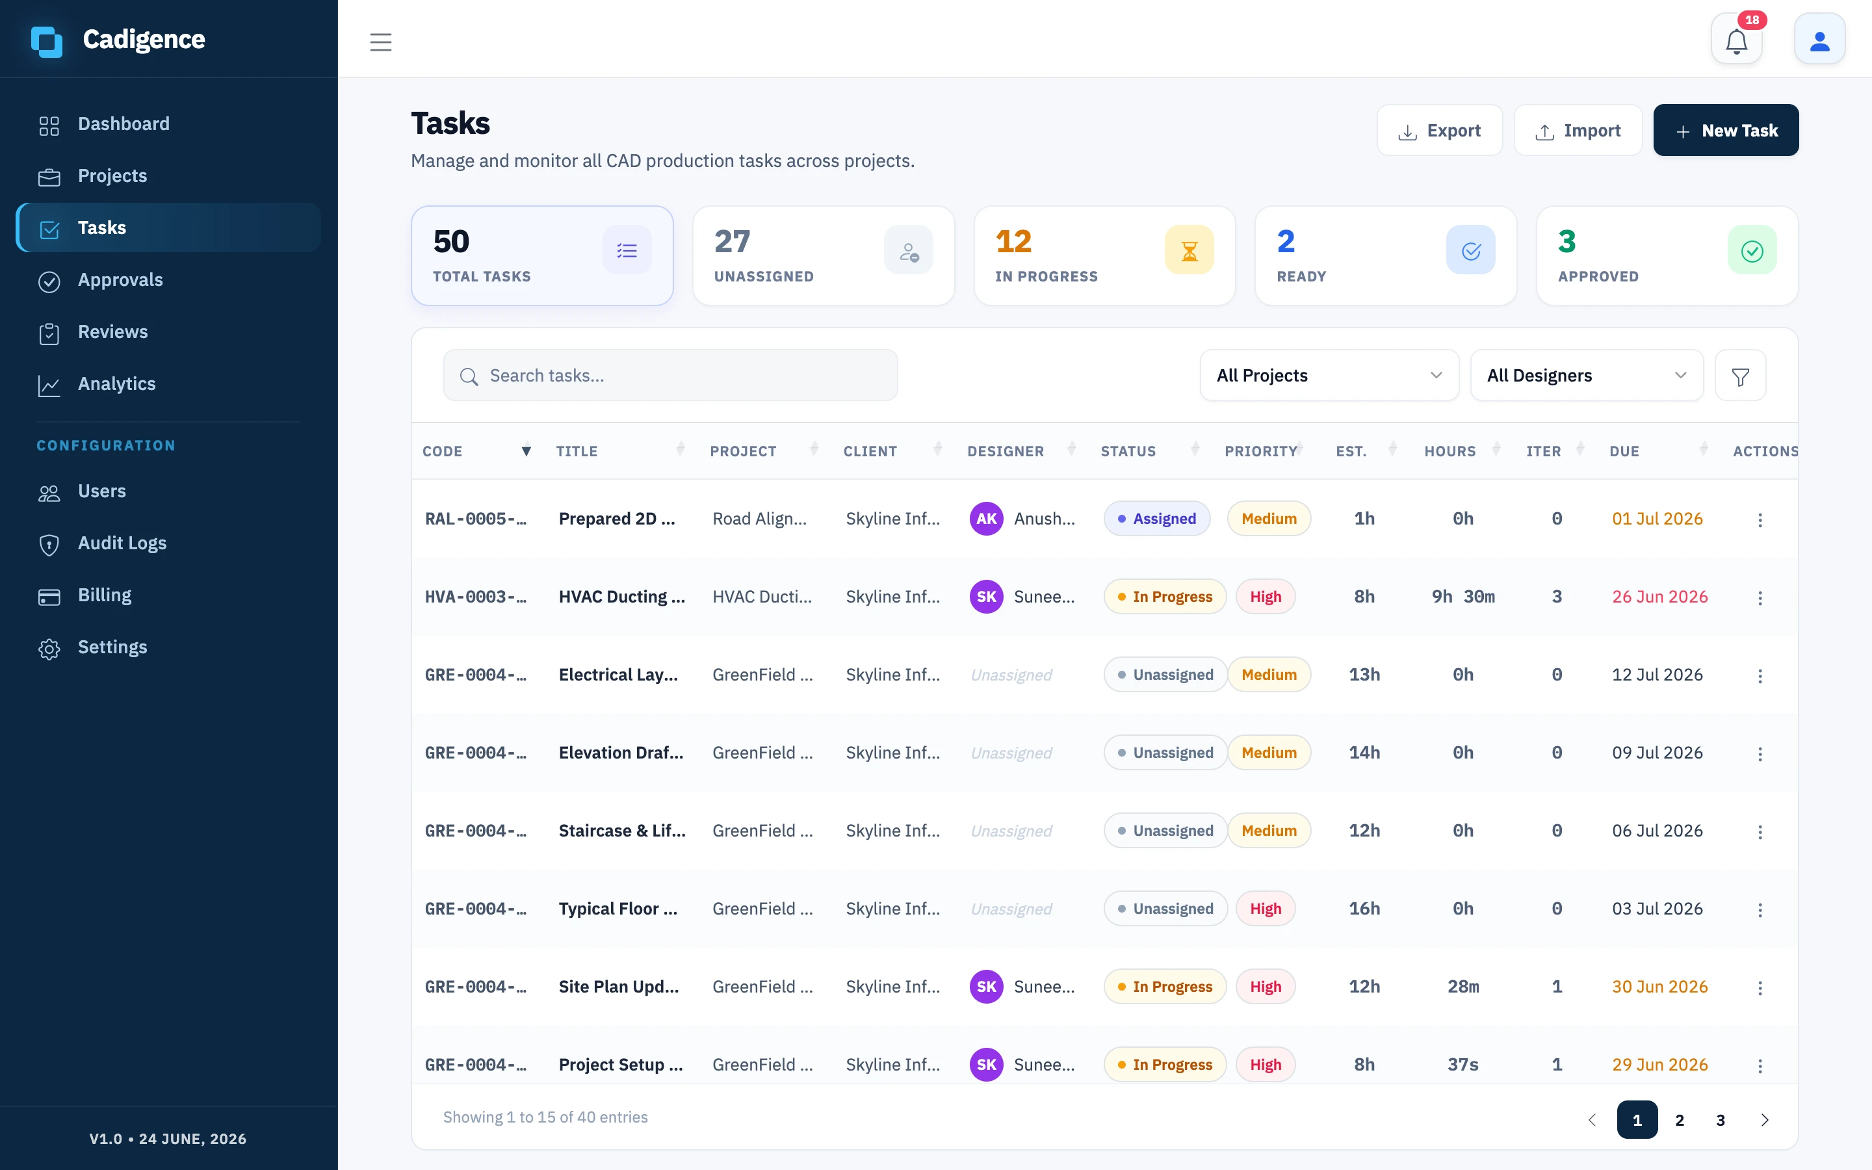The height and width of the screenshot is (1170, 1872).
Task: Click SK avatar in HVAC Ducting row
Action: click(986, 597)
